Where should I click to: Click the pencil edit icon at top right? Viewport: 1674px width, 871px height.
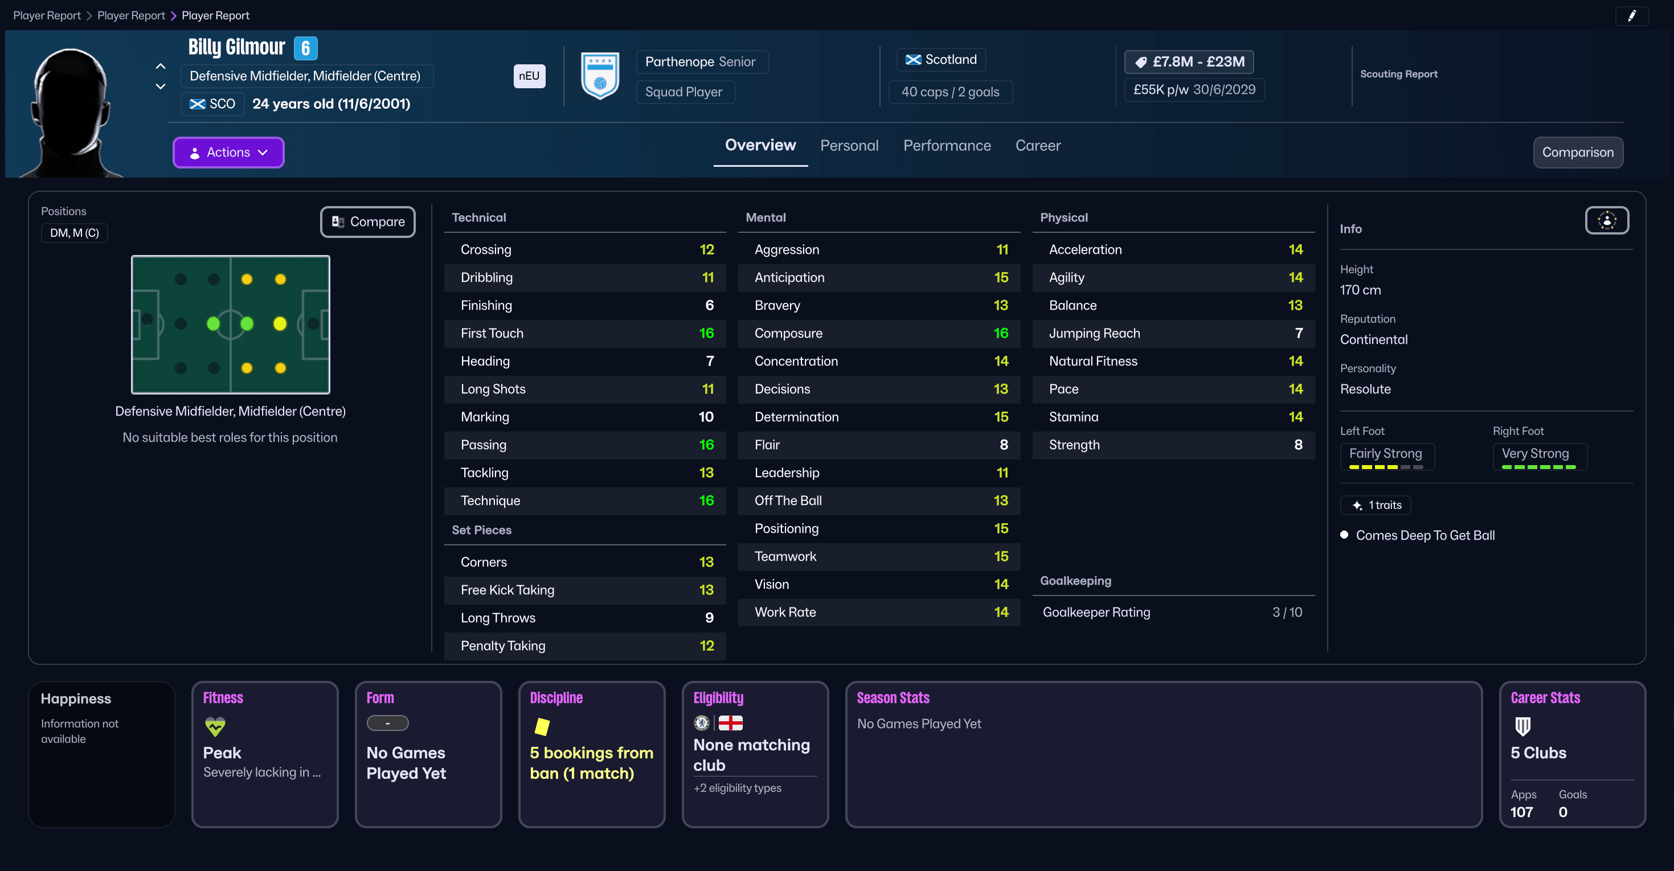[1631, 15]
